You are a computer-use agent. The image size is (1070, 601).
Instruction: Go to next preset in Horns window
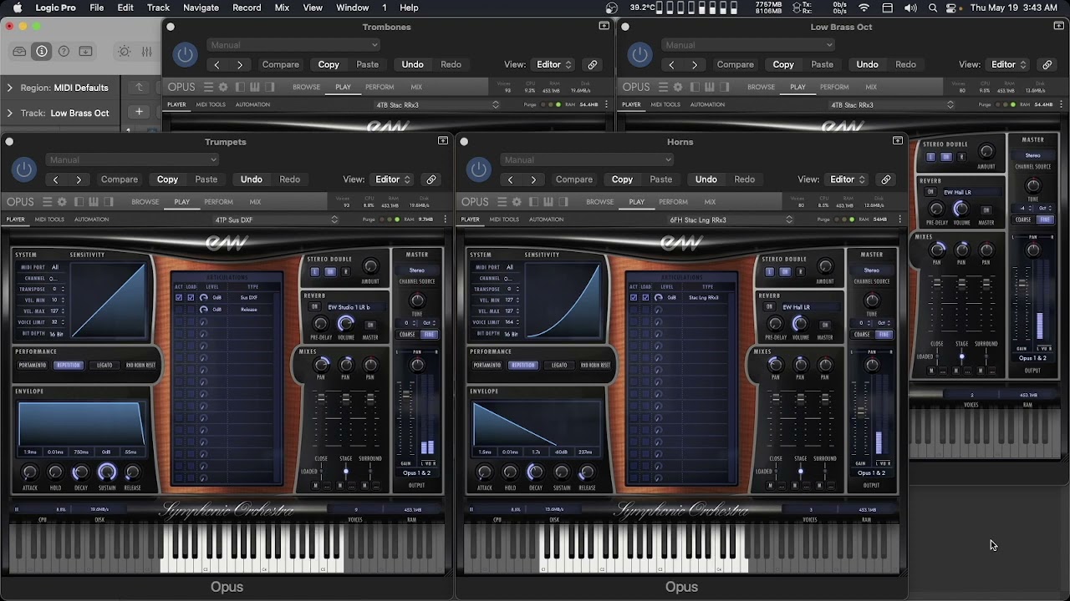coord(533,179)
